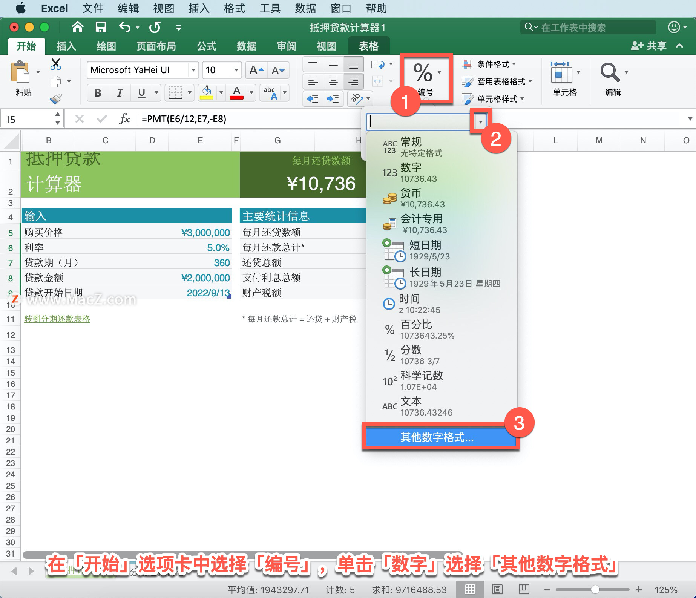The image size is (696, 598).
Task: Open Cell Styles dropdown
Action: (493, 99)
